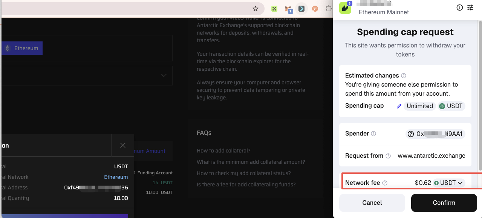Click the www.antarctic.exchange request origin text

432,156
